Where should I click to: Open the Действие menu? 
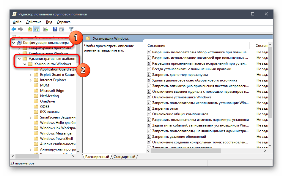pyautogui.click(x=34, y=22)
